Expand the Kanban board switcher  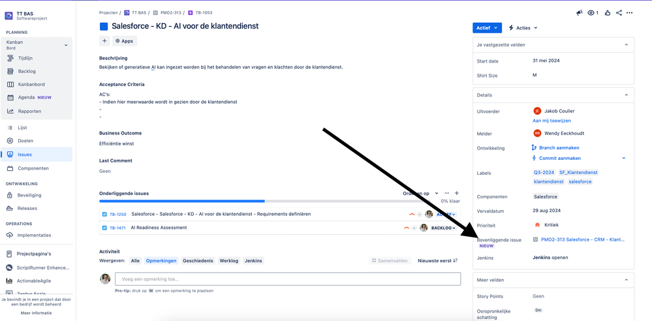[x=66, y=45]
